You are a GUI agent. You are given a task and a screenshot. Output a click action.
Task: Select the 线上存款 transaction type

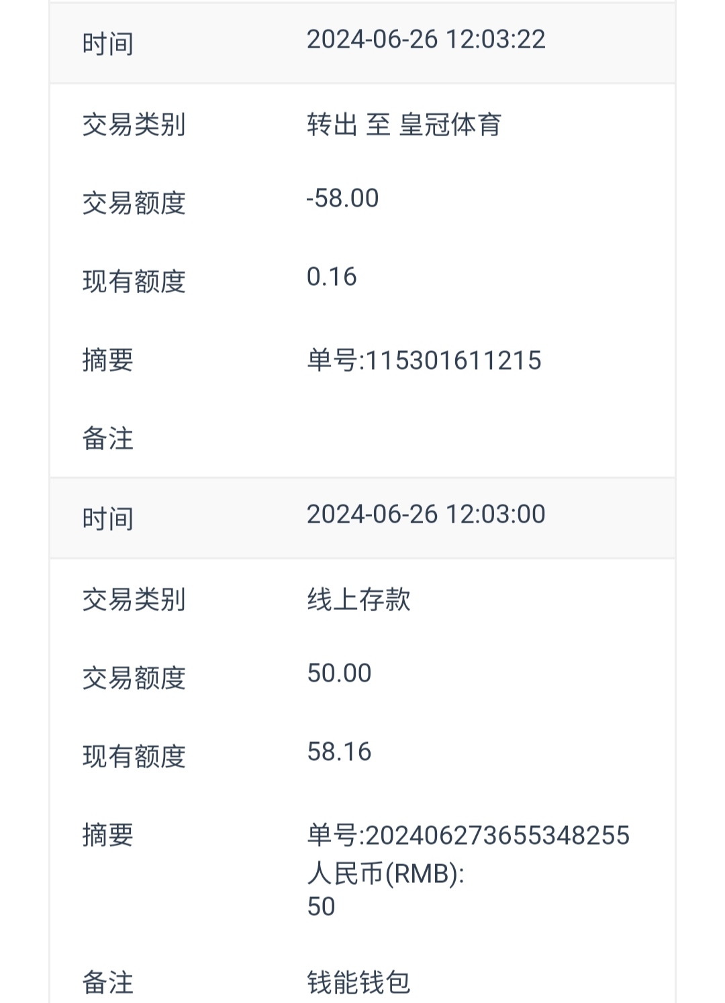tap(358, 600)
